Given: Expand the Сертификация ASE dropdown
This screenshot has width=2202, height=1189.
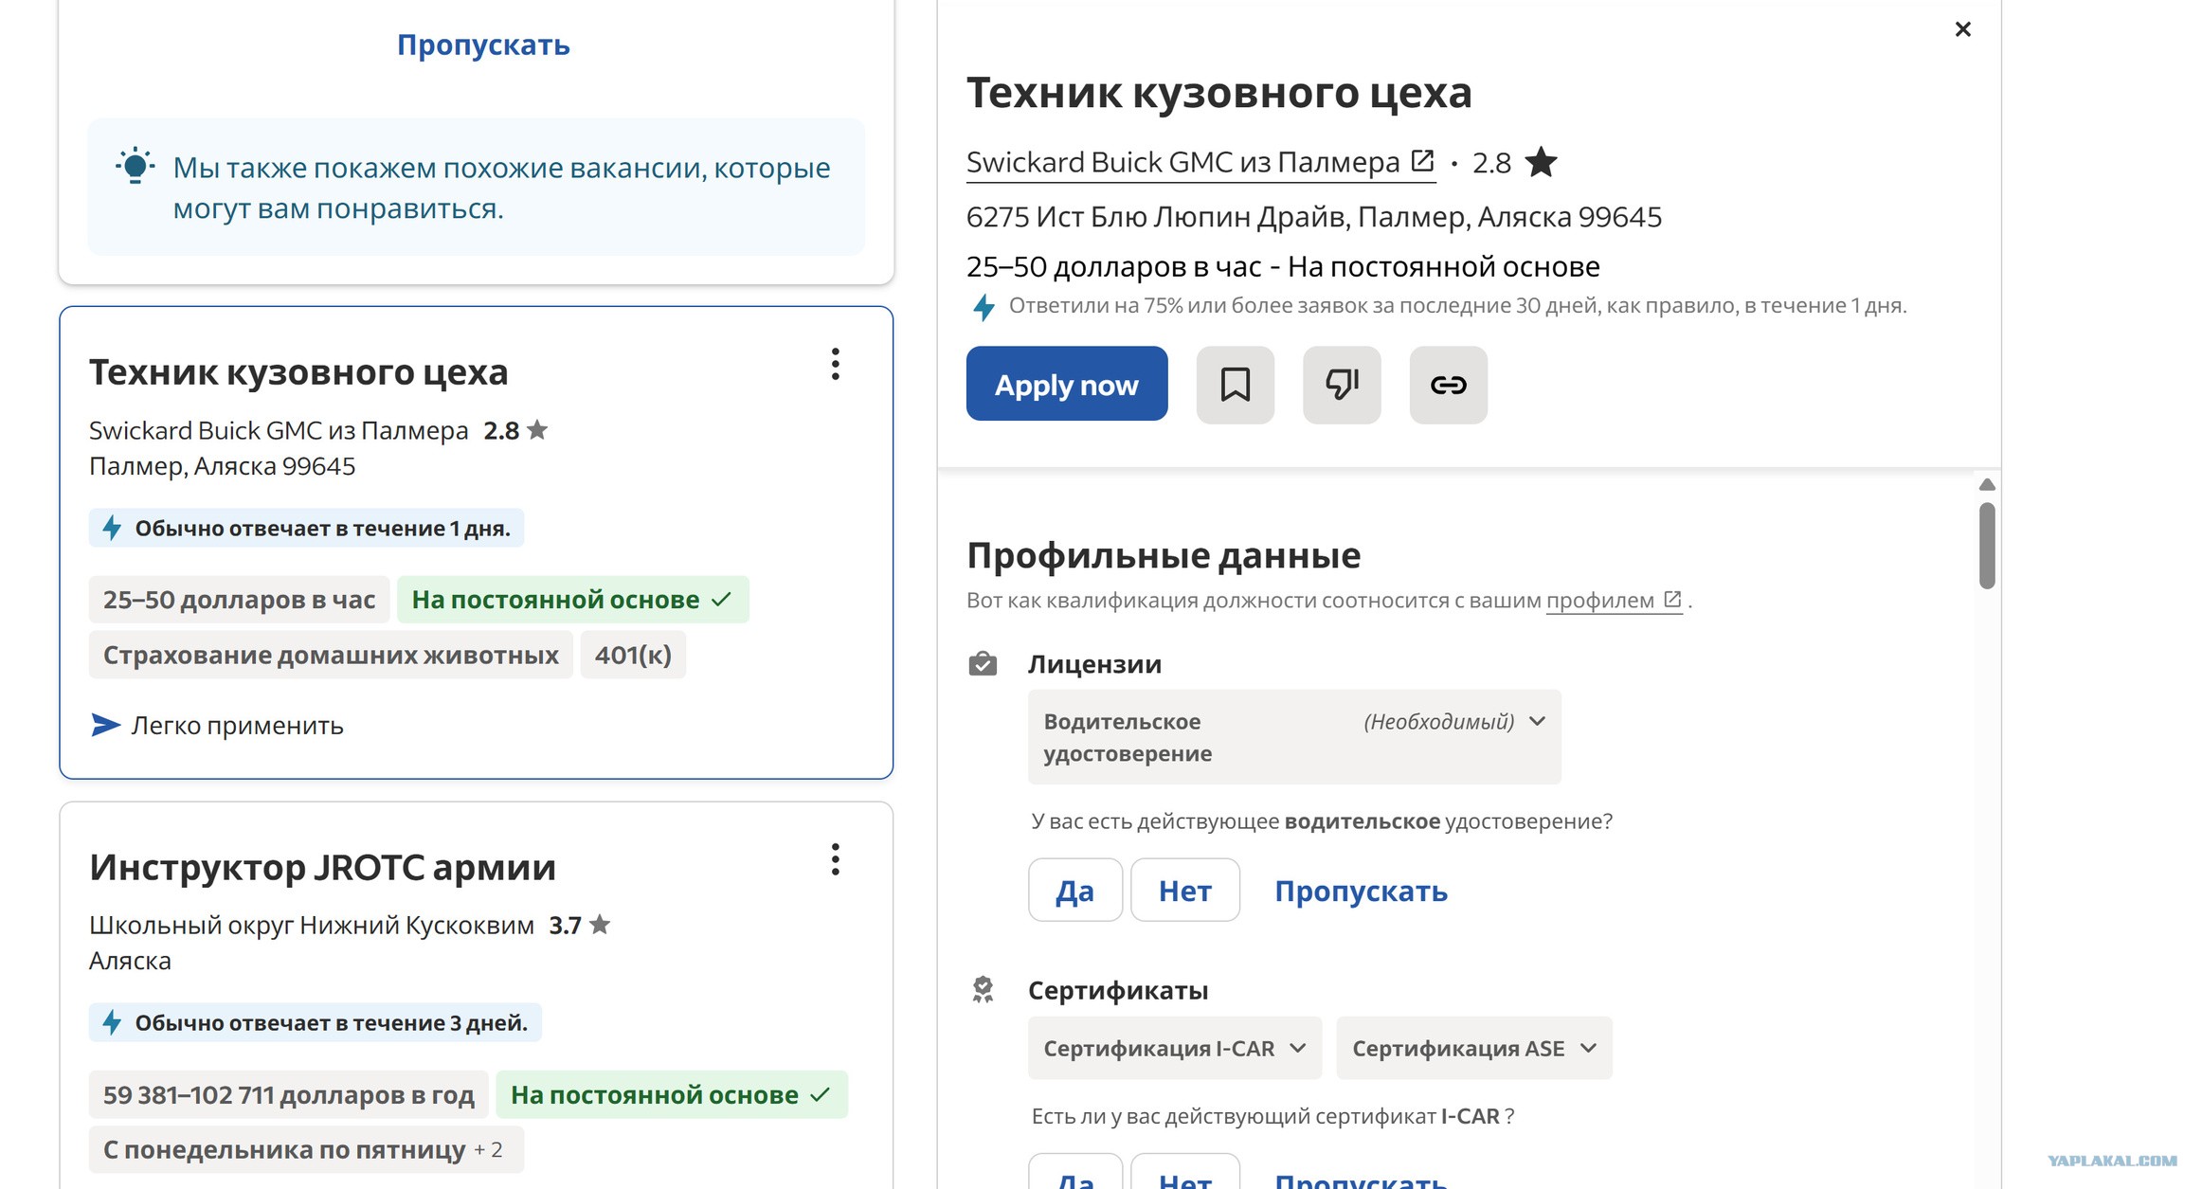Looking at the screenshot, I should (x=1474, y=1048).
